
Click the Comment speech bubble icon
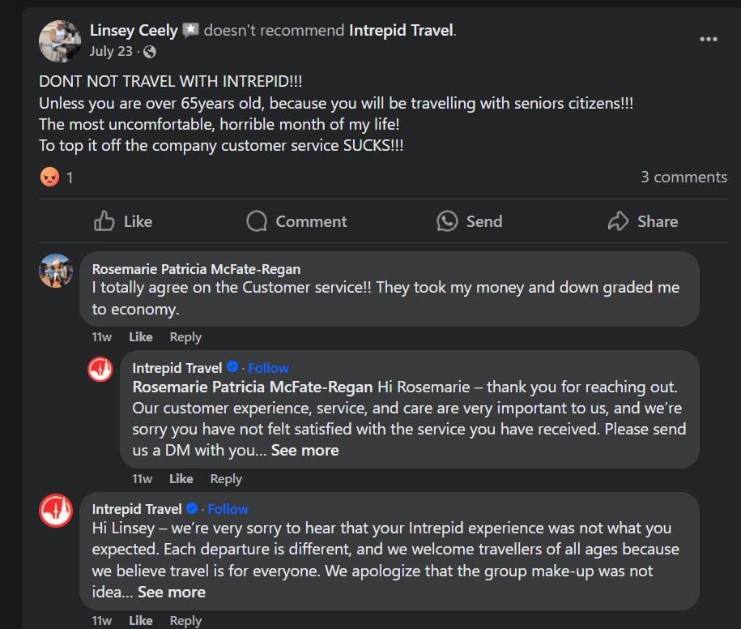257,221
